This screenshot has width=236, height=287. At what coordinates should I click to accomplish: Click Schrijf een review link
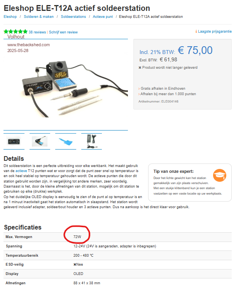coord(63,32)
